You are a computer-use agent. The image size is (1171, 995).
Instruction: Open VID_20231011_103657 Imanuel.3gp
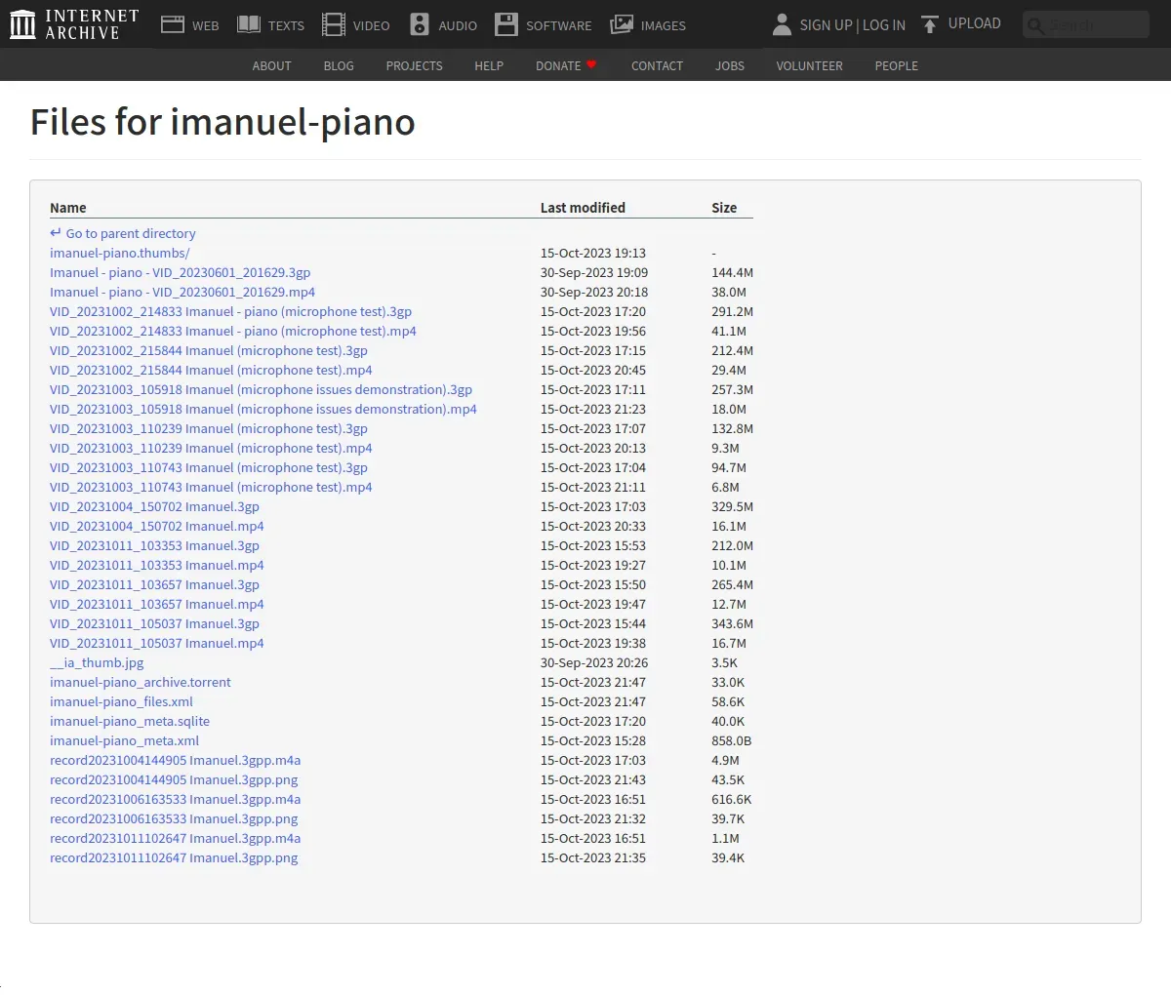tap(154, 584)
